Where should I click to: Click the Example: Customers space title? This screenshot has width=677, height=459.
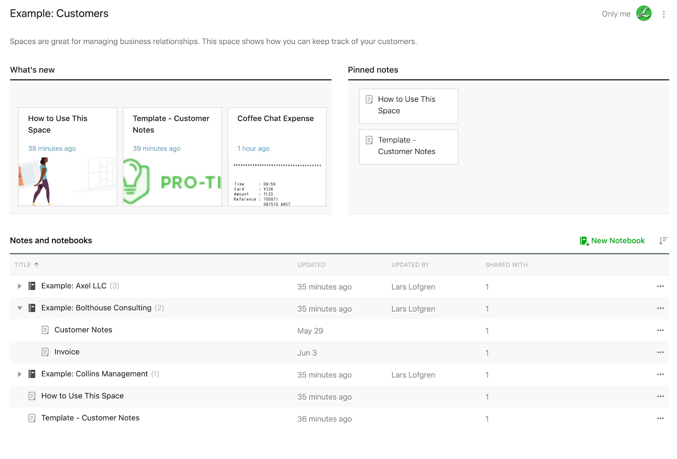pyautogui.click(x=59, y=14)
